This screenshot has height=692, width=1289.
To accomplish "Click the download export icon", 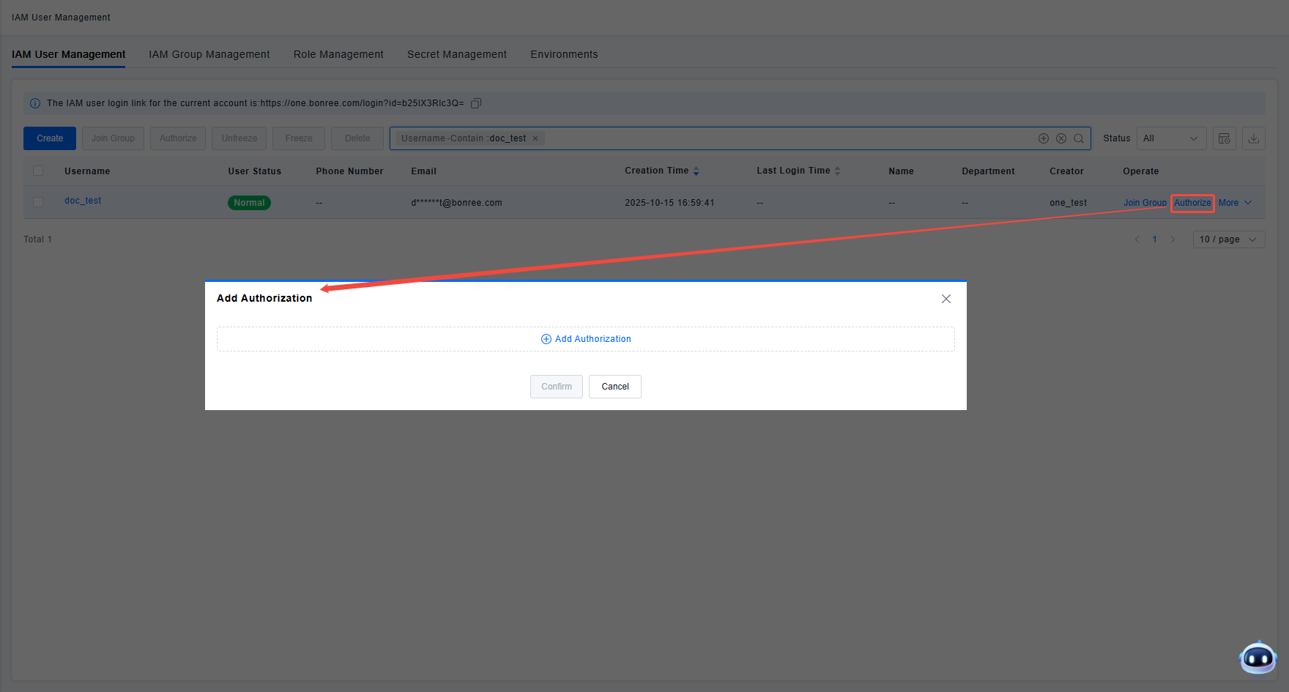I will [x=1254, y=138].
